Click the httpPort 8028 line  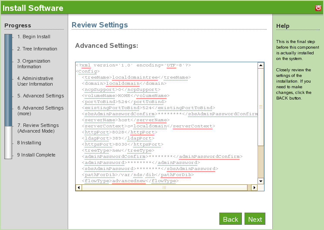click(119, 132)
